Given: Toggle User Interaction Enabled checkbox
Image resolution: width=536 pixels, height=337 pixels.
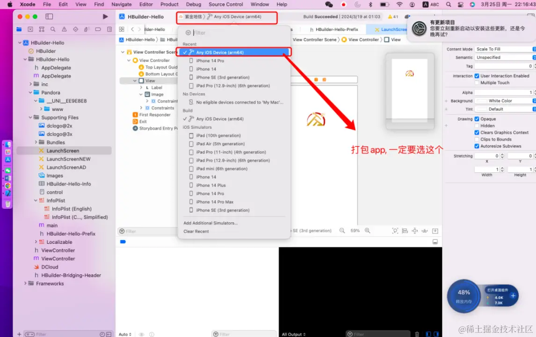Looking at the screenshot, I should coord(477,76).
